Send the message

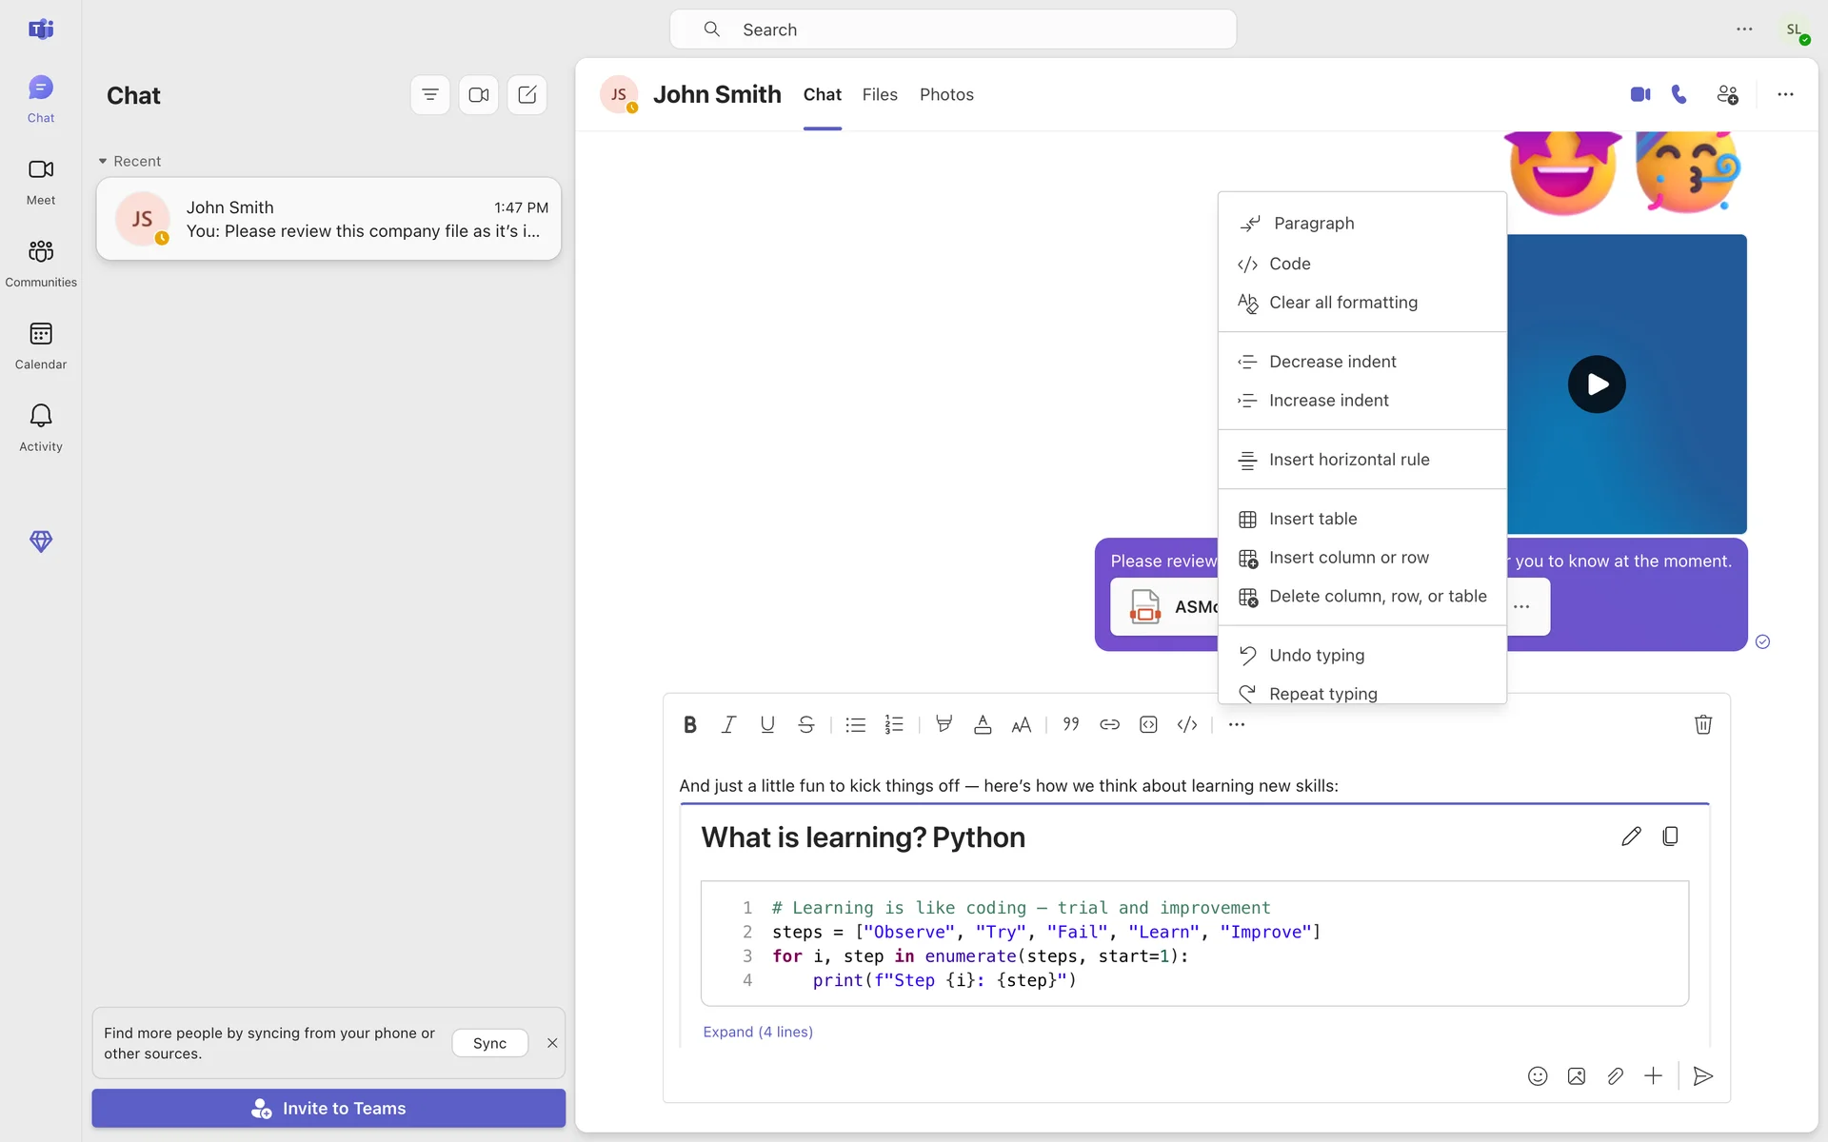pyautogui.click(x=1703, y=1076)
